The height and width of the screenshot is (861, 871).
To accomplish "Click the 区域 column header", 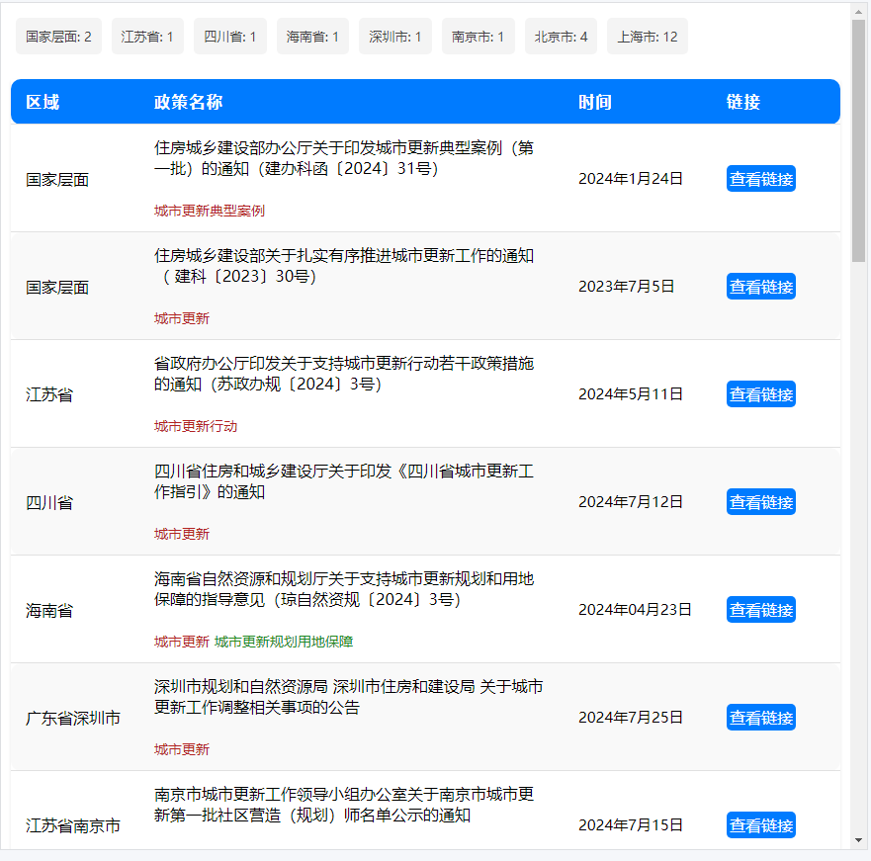I will [x=43, y=102].
